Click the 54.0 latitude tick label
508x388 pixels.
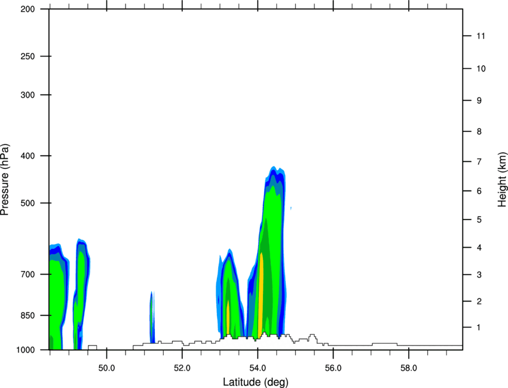click(x=258, y=368)
